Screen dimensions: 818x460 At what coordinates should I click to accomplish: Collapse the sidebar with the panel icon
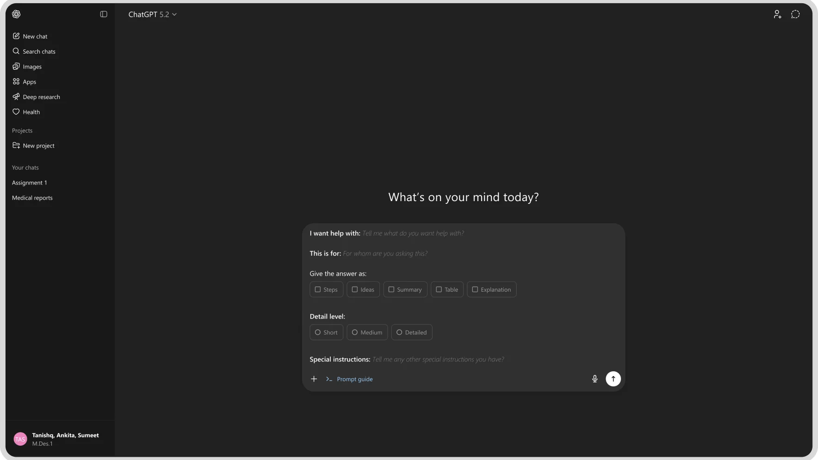[104, 14]
